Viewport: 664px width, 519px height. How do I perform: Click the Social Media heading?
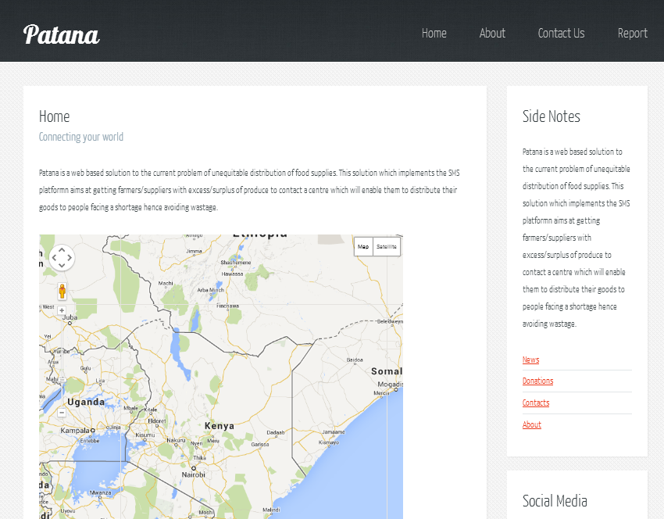point(555,501)
